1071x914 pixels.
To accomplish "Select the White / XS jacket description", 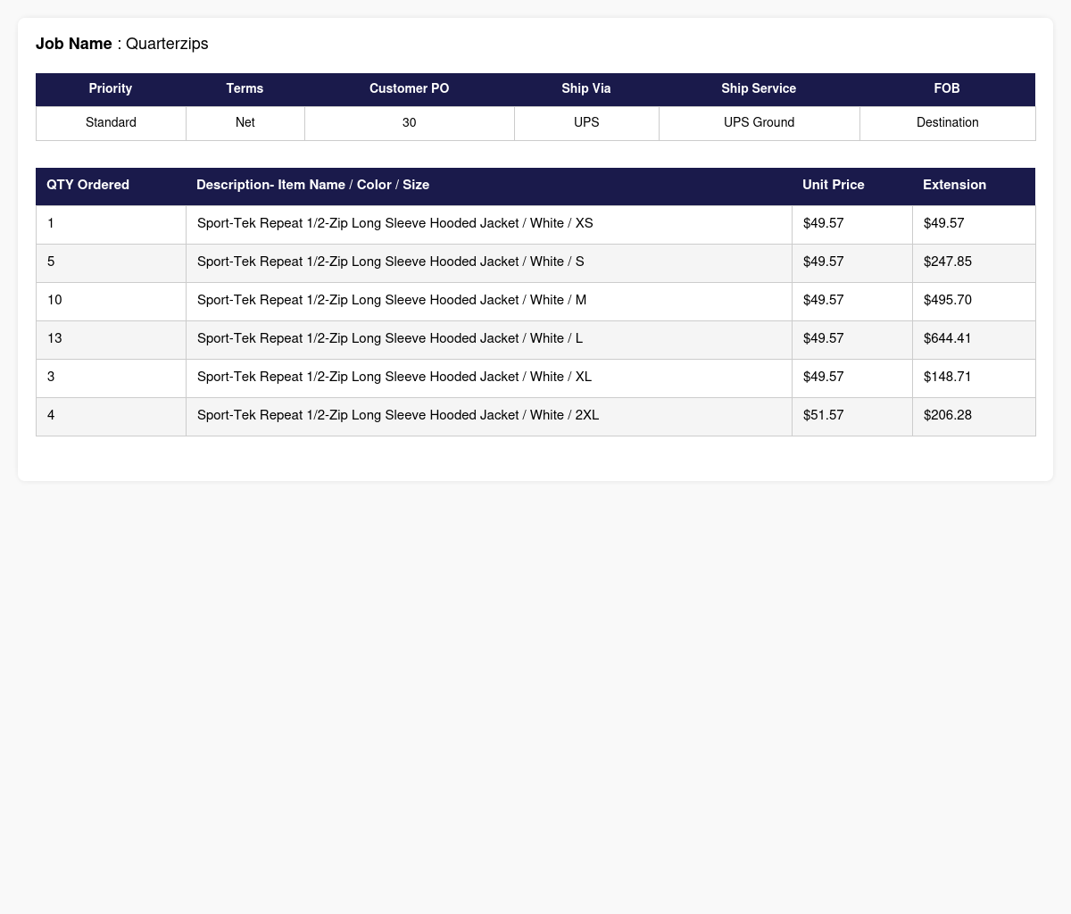I will (x=489, y=224).
